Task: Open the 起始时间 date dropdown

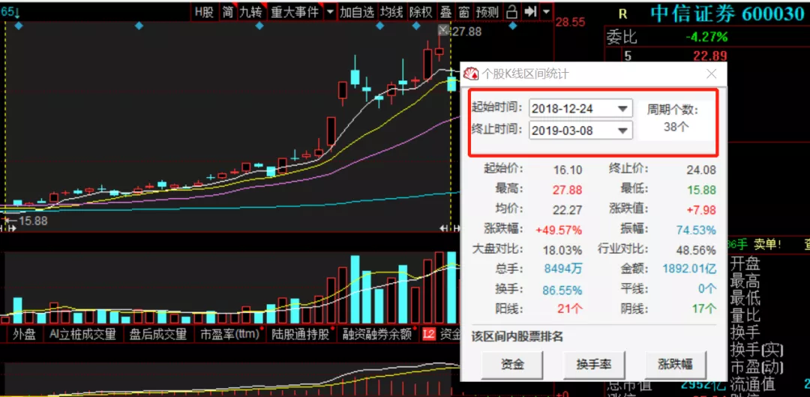Action: coord(623,109)
